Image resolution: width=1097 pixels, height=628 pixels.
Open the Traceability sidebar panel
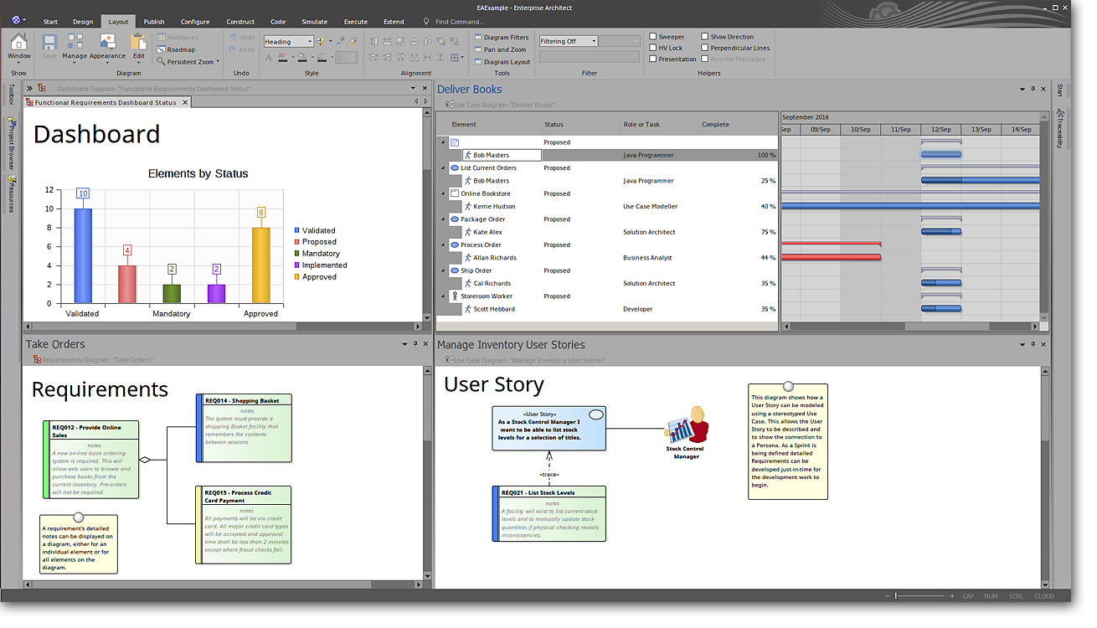coord(1059,129)
